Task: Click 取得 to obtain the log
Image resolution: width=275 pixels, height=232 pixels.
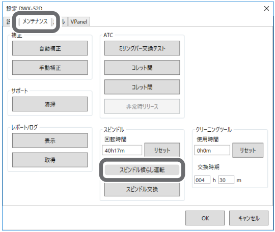Action: point(50,160)
